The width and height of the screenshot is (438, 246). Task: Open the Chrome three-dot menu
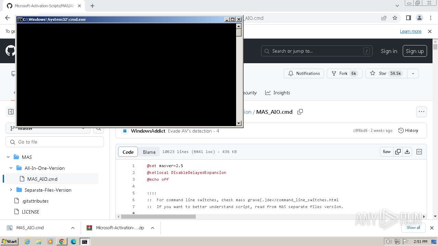(x=430, y=18)
